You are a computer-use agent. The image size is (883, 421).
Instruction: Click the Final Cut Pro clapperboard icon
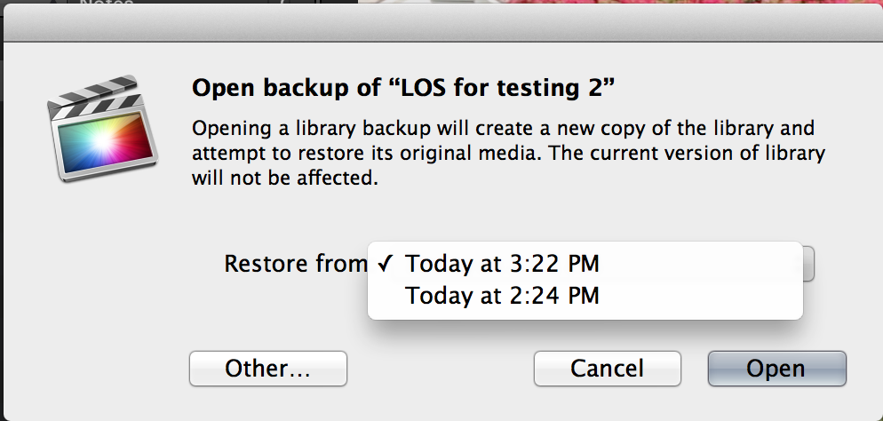(x=102, y=128)
